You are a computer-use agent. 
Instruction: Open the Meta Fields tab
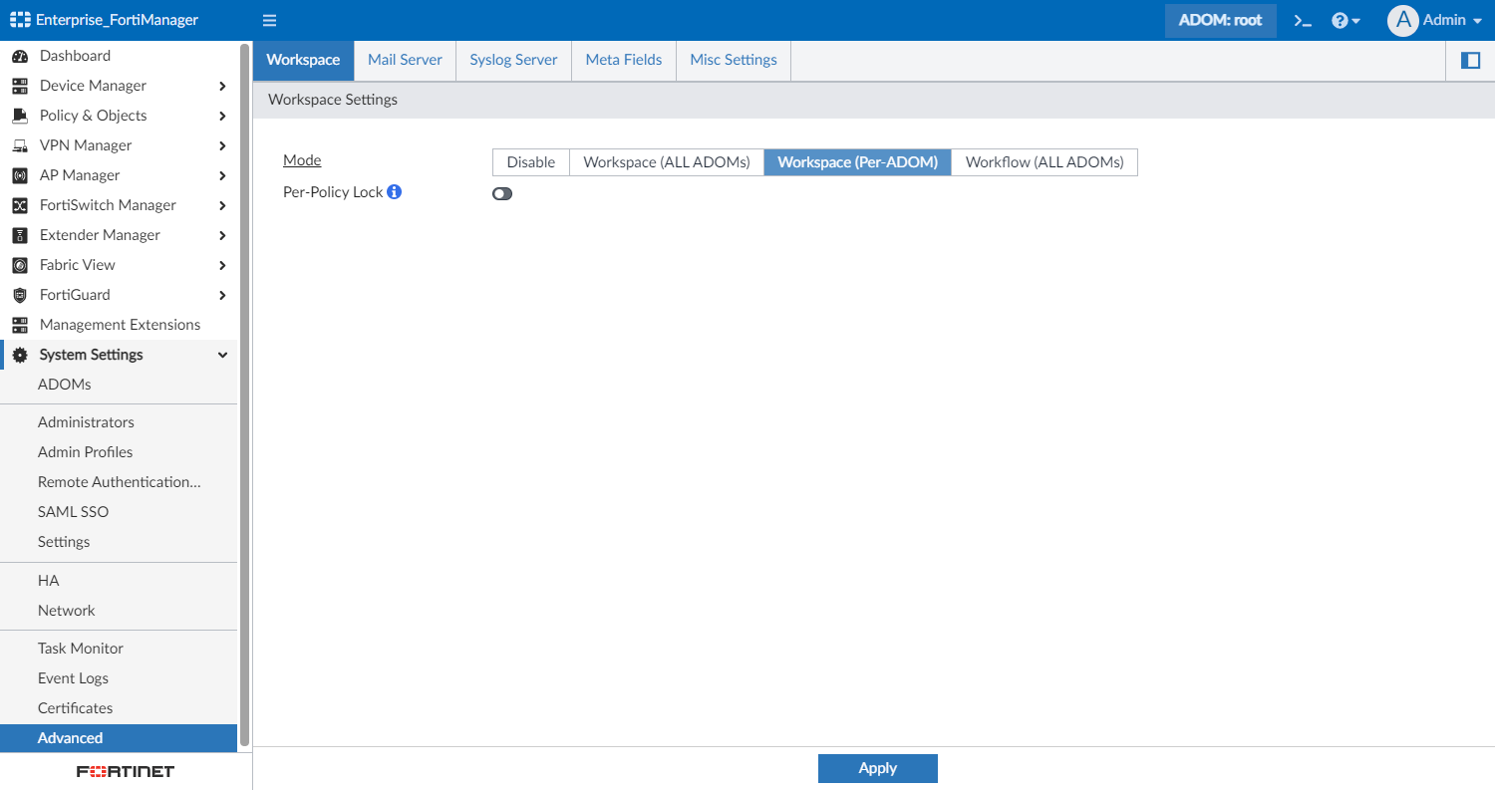(623, 60)
